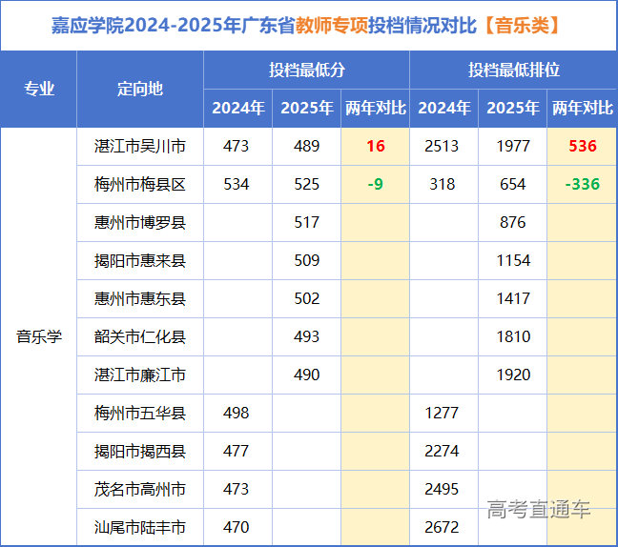This screenshot has width=618, height=547.
Task: Click 两年对比 subheader under 投档最低排位
Action: pos(582,109)
